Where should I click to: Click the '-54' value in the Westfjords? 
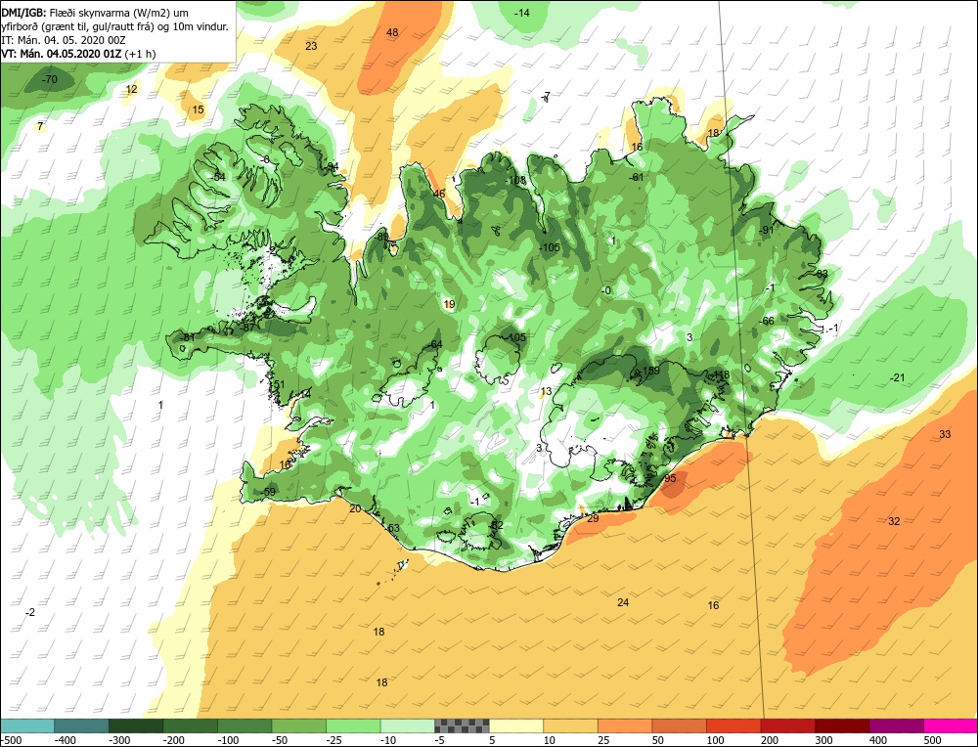tap(217, 177)
